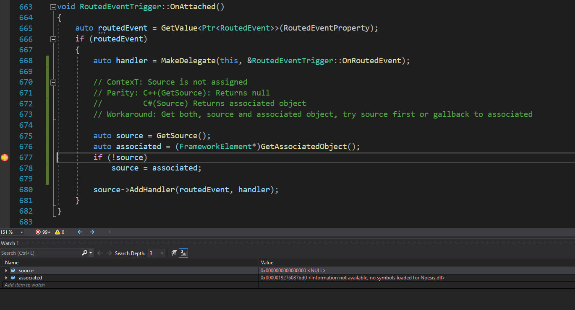
Task: Click FrameworkElement* cast on line 676
Action: coord(218,147)
